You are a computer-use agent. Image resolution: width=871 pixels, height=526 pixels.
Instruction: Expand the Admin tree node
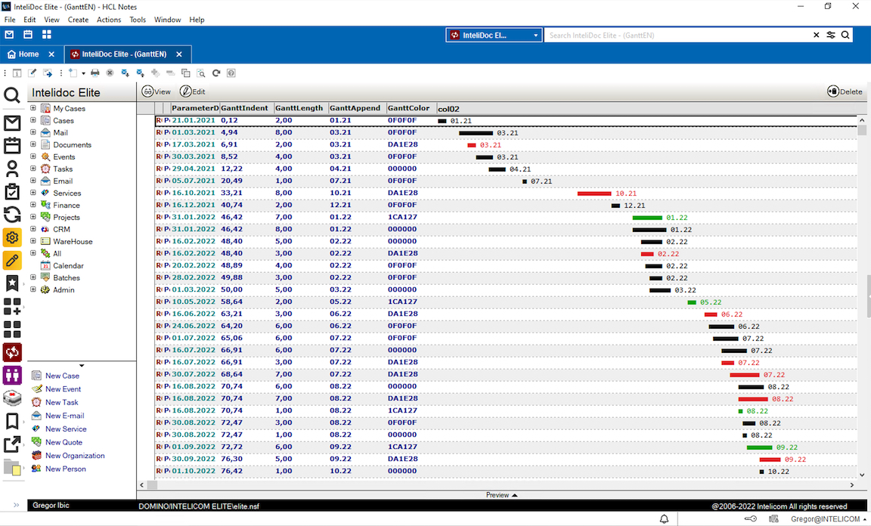point(33,289)
